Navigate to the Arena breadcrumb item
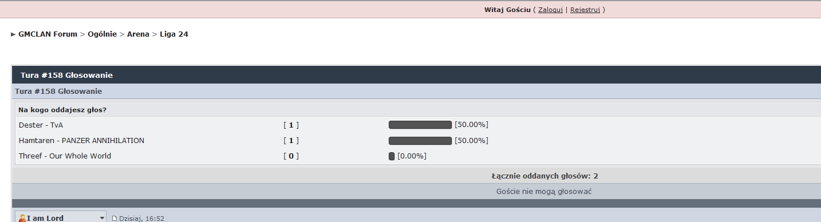This screenshot has width=821, height=222. tap(138, 34)
